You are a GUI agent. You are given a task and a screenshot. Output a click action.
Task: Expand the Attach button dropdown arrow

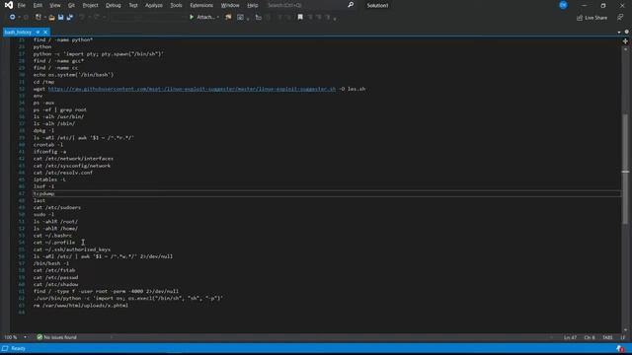(218, 18)
